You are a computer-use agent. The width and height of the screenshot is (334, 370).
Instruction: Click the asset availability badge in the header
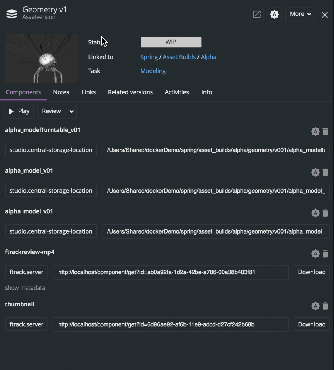point(274,14)
